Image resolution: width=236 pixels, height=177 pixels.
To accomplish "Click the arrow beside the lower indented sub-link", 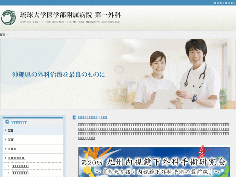I will (8, 173).
